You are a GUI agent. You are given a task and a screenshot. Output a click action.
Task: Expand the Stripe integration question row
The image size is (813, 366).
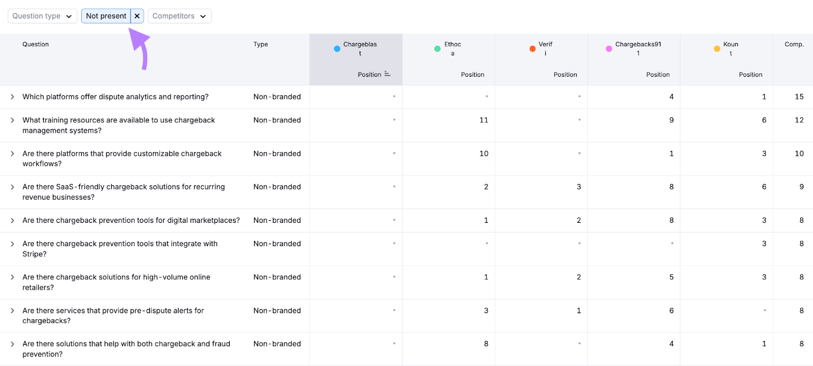[x=12, y=244]
